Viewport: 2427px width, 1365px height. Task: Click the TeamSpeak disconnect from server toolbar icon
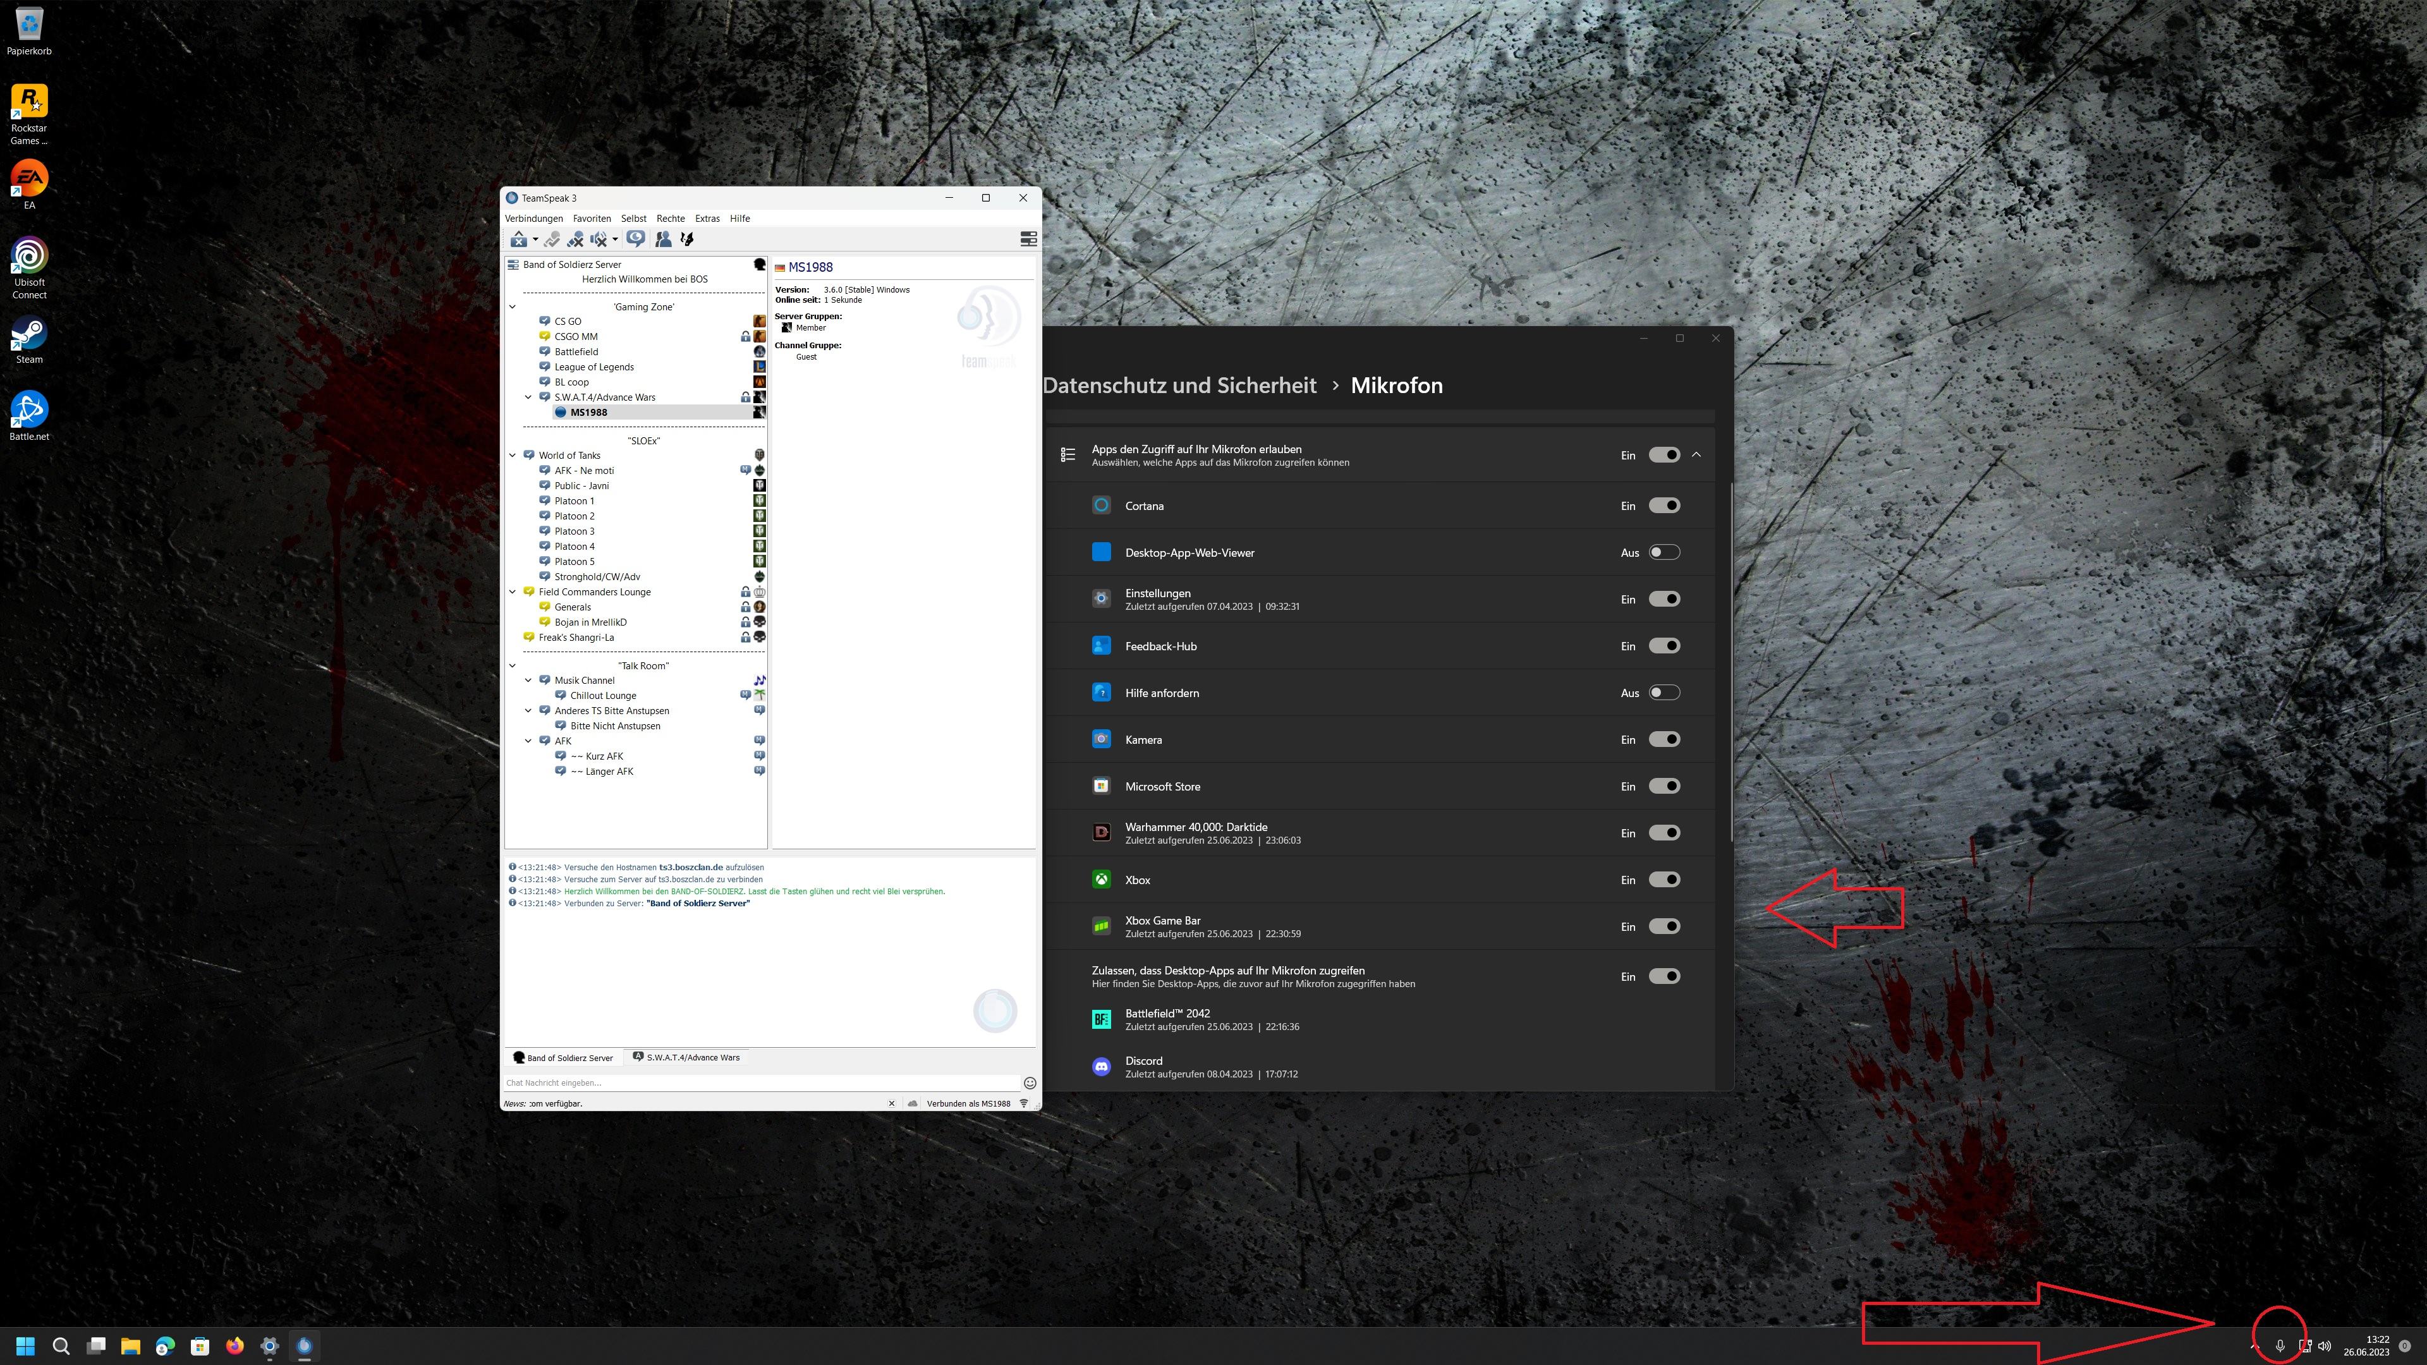tap(519, 240)
